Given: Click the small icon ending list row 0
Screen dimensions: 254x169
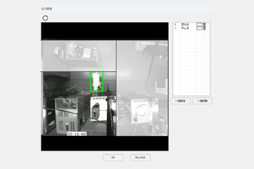Looking at the screenshot, I should [x=204, y=25].
